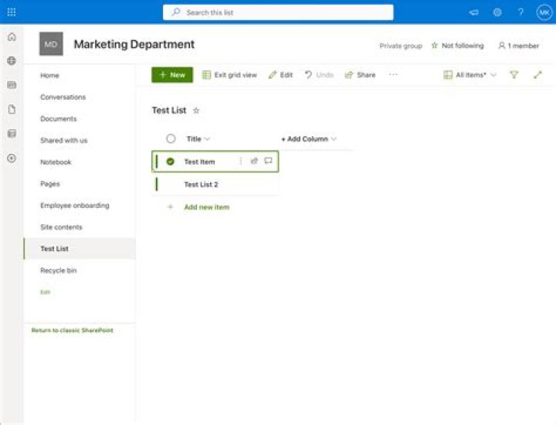Select the Test Item title cell
The image size is (556, 425).
[x=199, y=161]
